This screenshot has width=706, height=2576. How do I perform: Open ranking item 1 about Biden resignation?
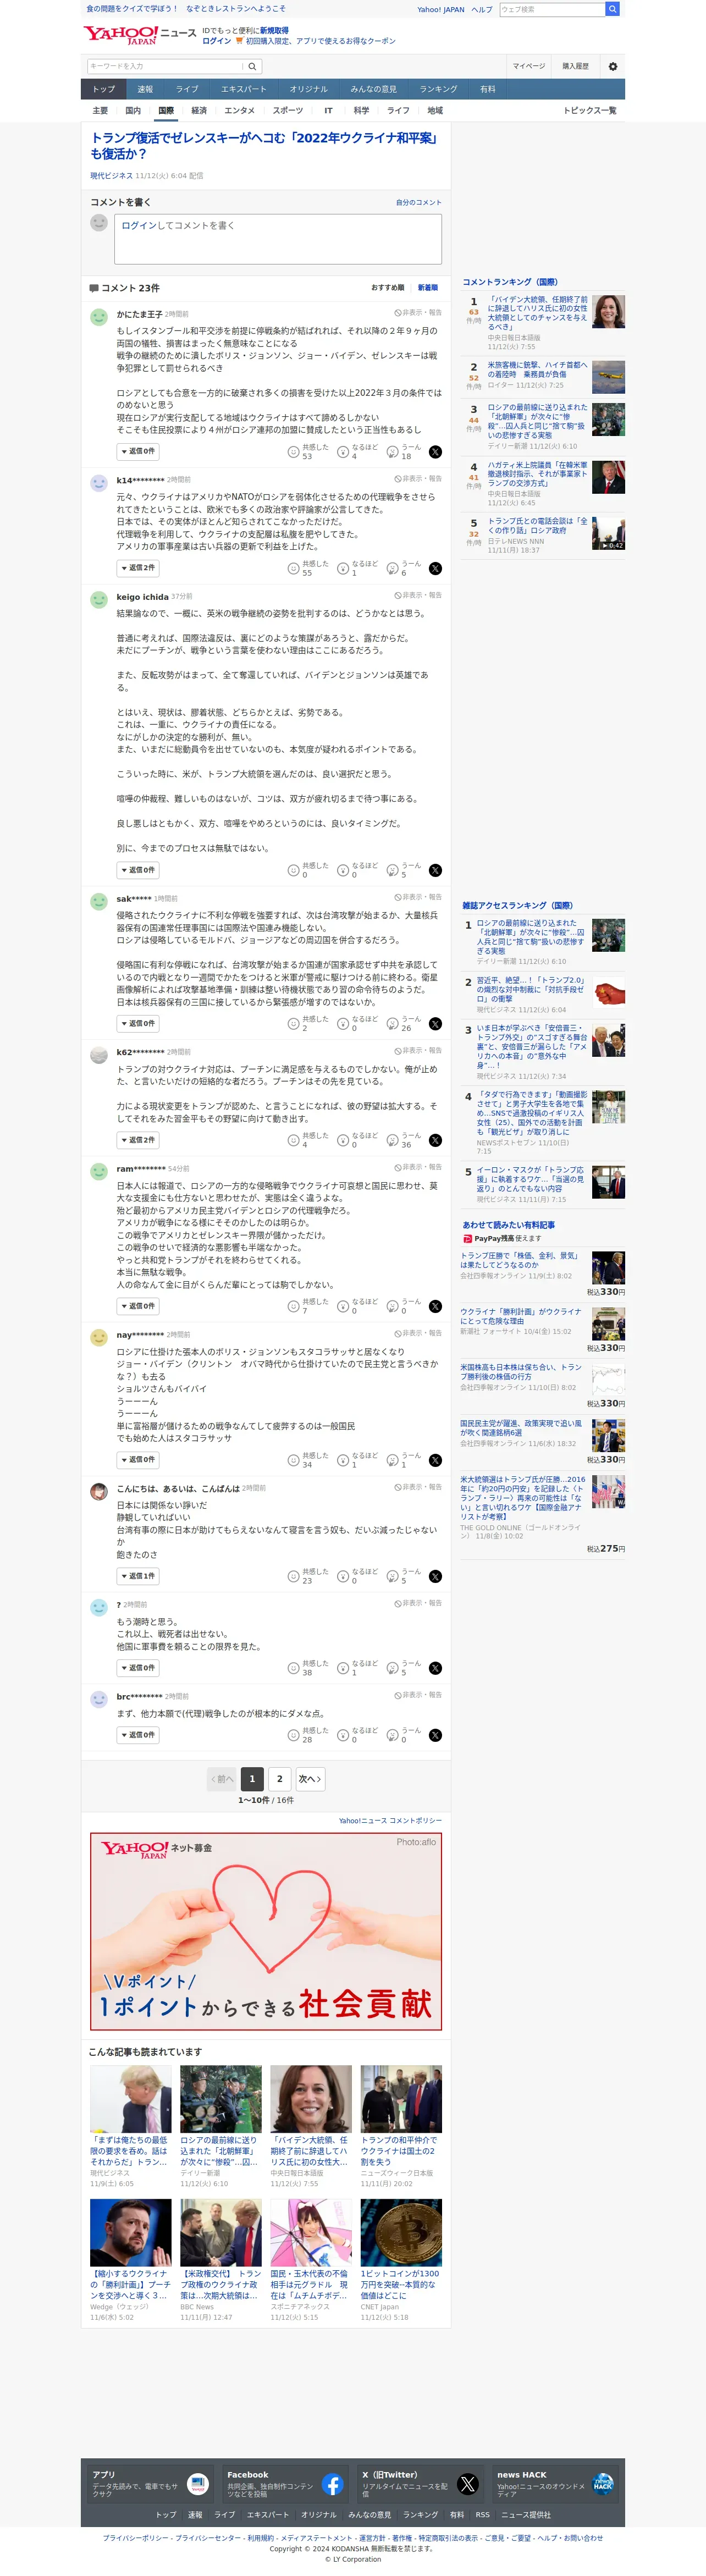click(x=537, y=313)
